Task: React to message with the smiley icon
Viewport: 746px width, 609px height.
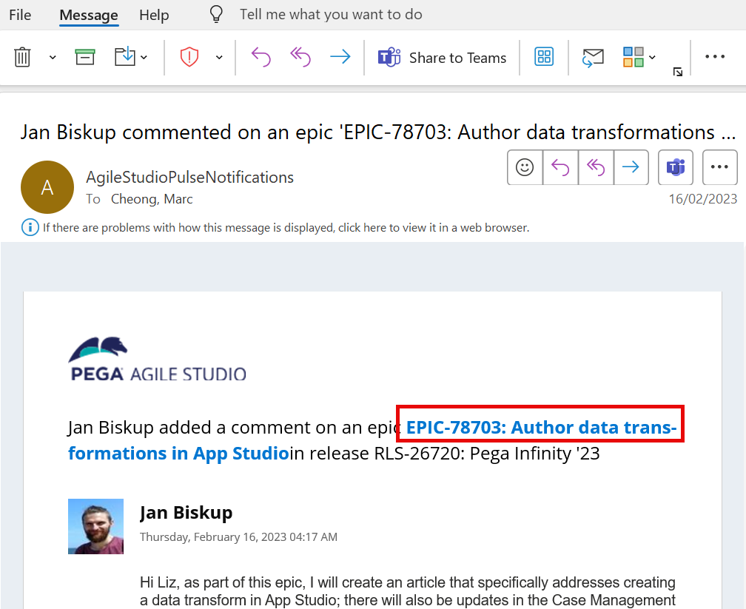Action: tap(525, 167)
